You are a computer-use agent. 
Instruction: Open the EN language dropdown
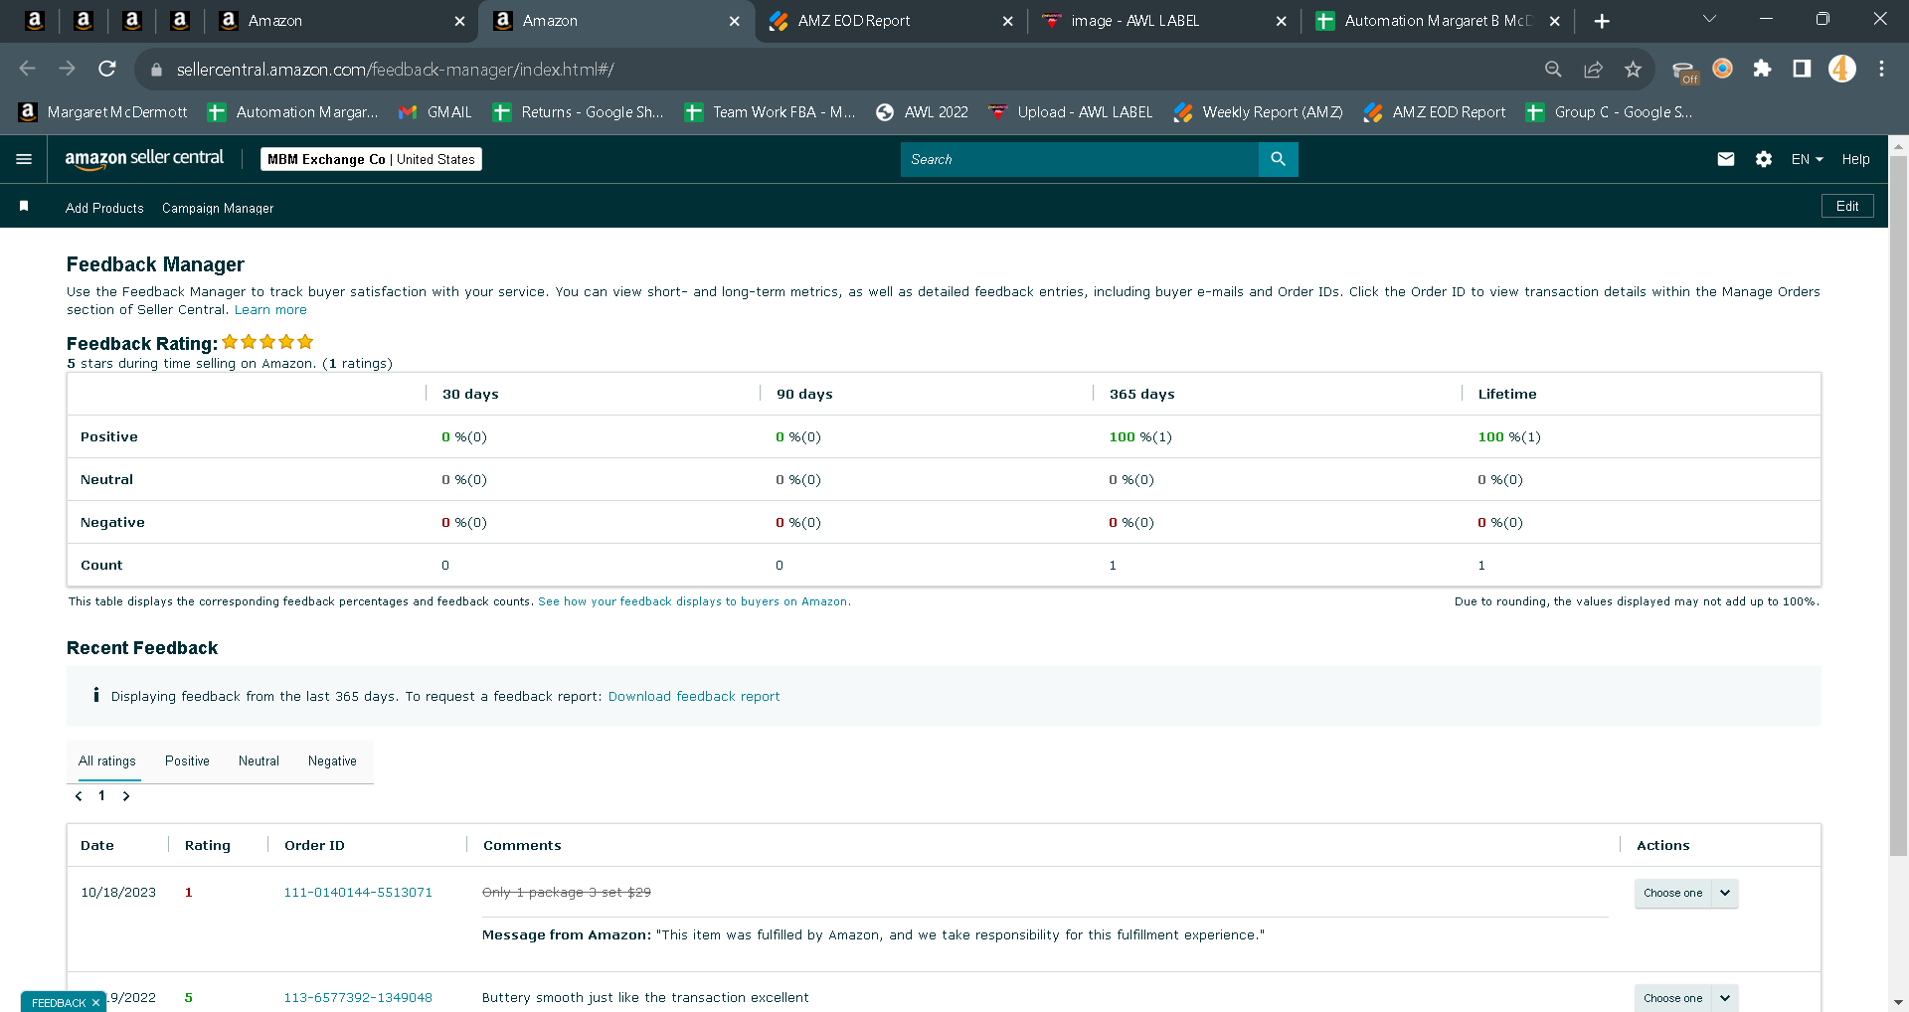(x=1808, y=159)
